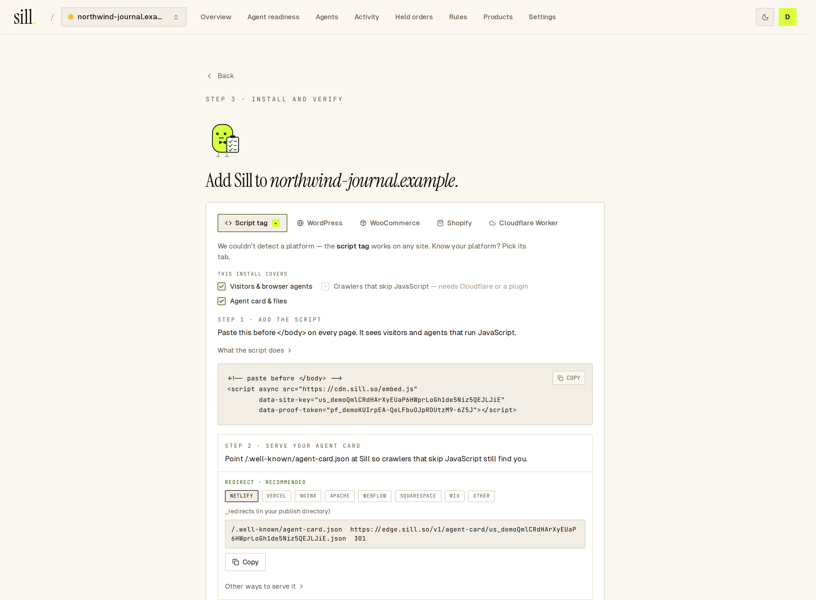Toggle 'Visitors & browser agents' checkbox
Image resolution: width=816 pixels, height=600 pixels.
[222, 287]
